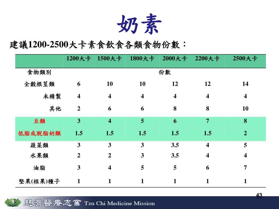Click 豆類 value 8 under 2500大卡
Viewport: 279px width, 209px height.
245,121
